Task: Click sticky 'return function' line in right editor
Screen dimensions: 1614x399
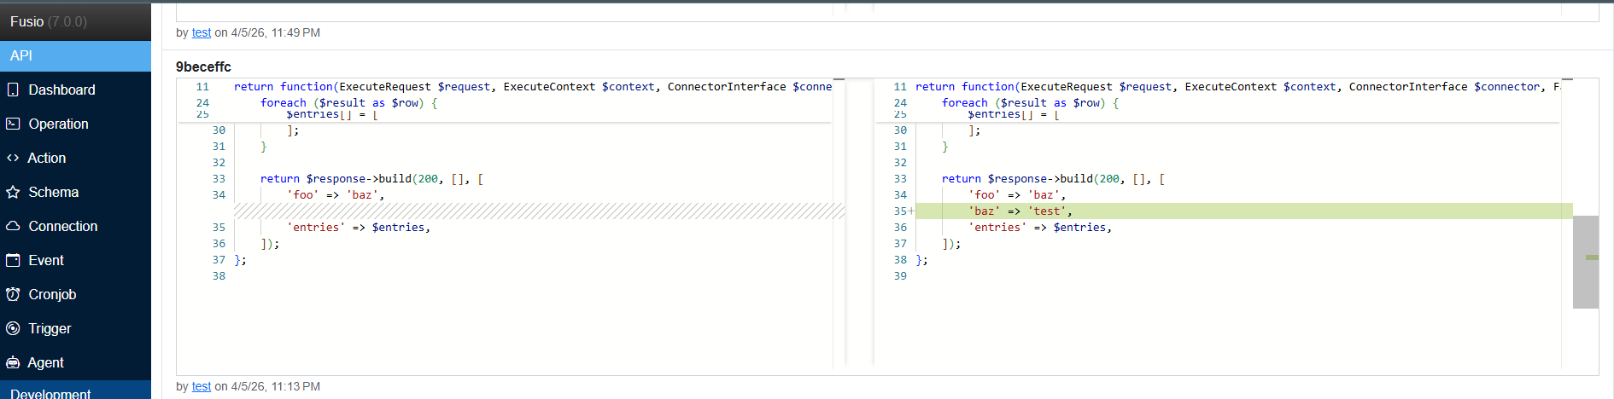Action: coord(1237,86)
